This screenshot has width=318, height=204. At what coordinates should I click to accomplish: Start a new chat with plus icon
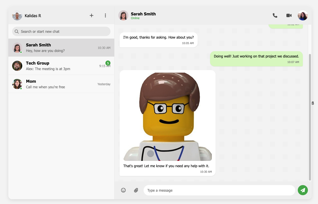point(92,15)
